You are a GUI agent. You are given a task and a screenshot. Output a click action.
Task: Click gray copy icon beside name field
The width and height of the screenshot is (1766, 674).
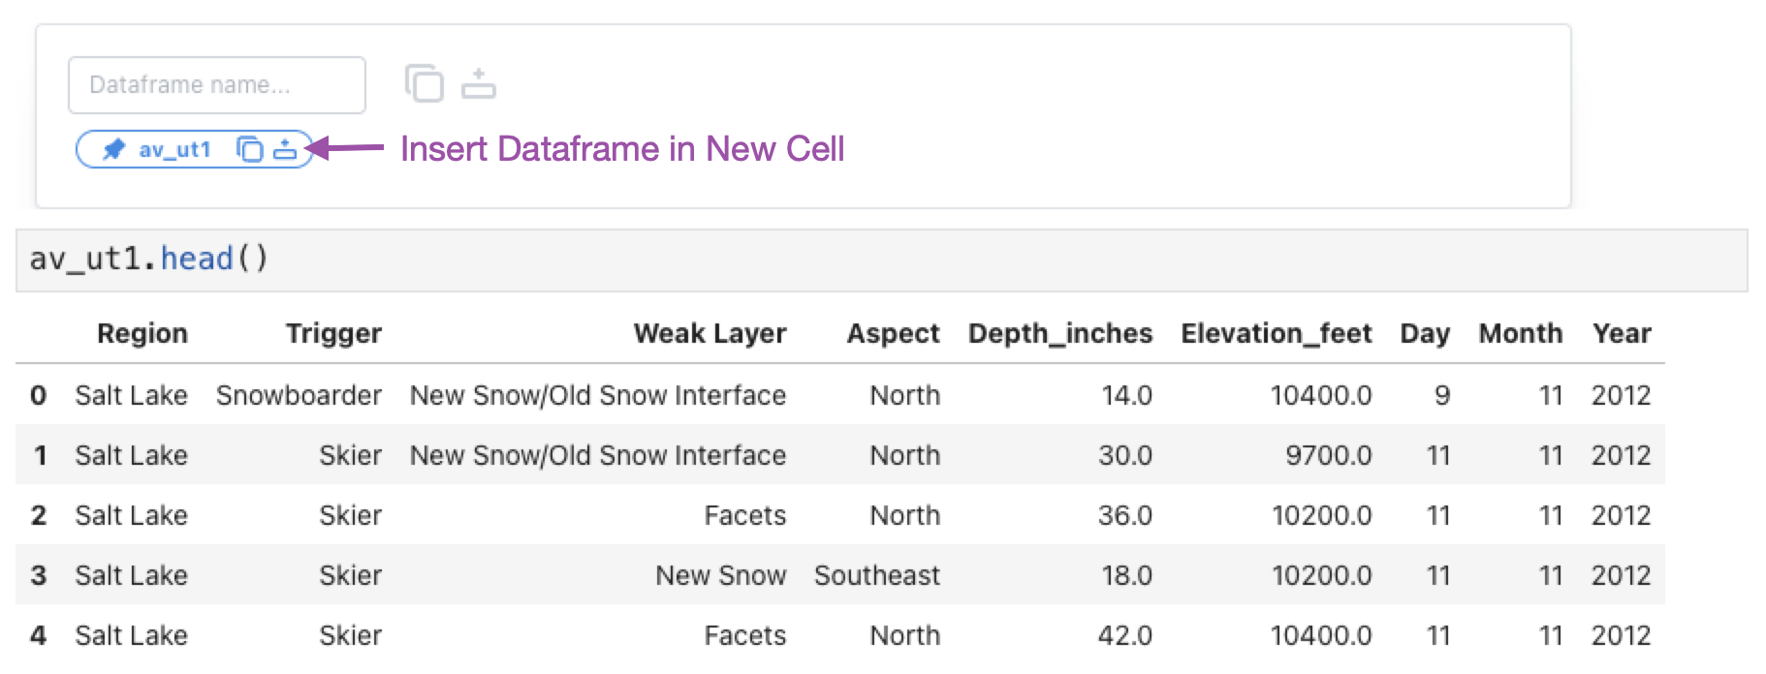pos(425,83)
